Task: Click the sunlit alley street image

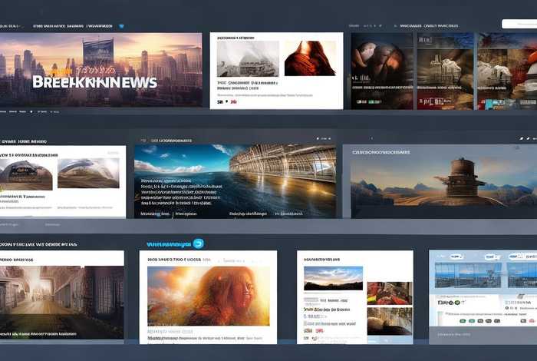Action: pos(61,300)
